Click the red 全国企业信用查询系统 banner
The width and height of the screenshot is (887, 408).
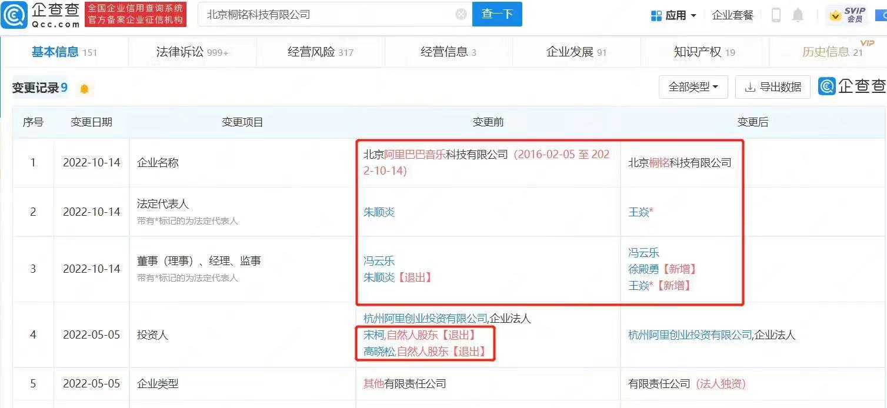(136, 15)
